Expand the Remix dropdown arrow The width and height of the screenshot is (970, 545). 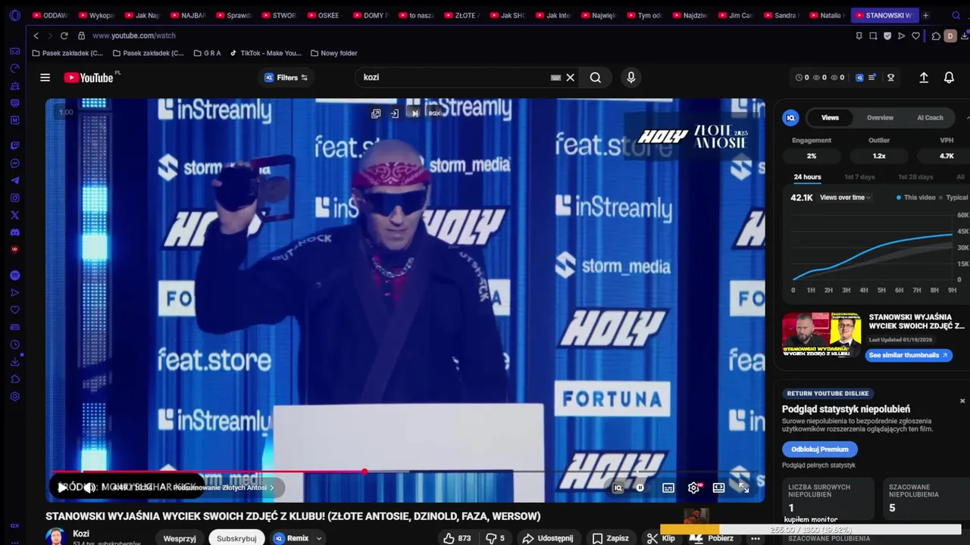[319, 538]
